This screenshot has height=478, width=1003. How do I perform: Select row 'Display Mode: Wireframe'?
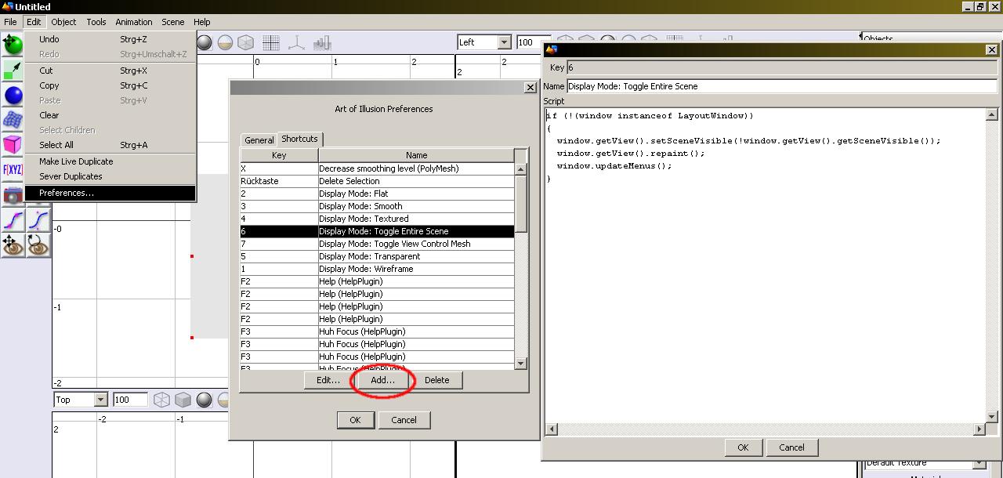(377, 269)
